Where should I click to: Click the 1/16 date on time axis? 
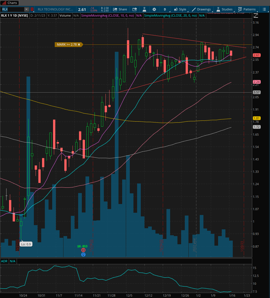[232, 295]
